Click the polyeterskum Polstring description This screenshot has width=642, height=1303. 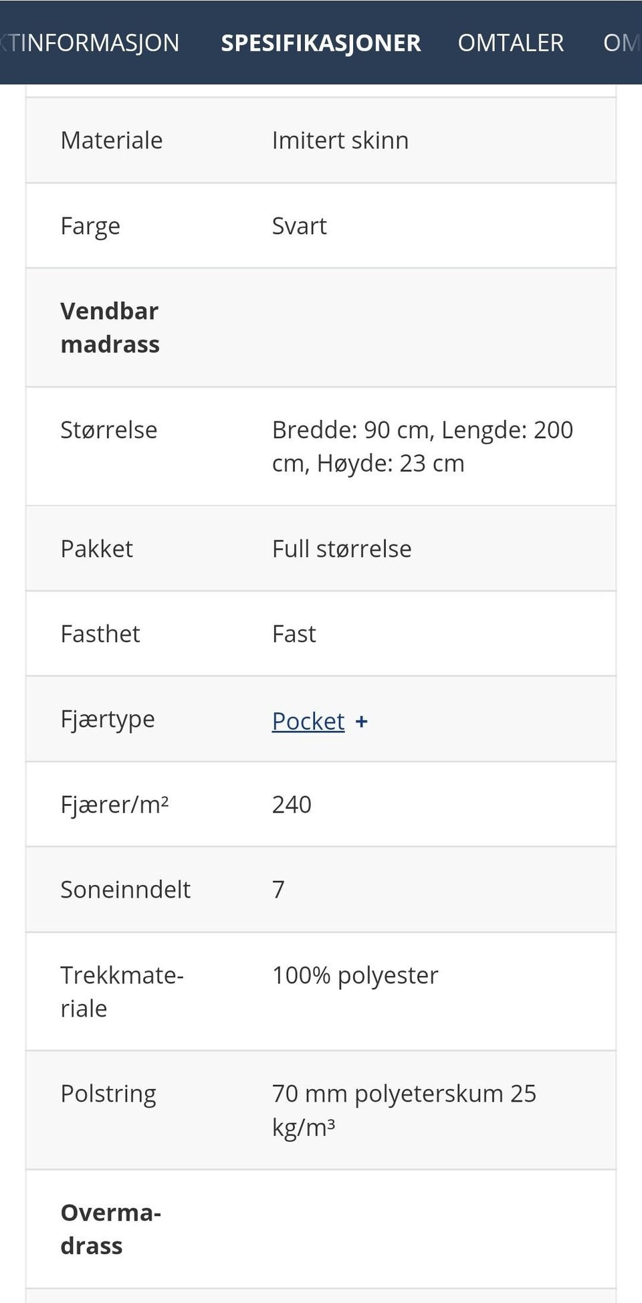[403, 1110]
